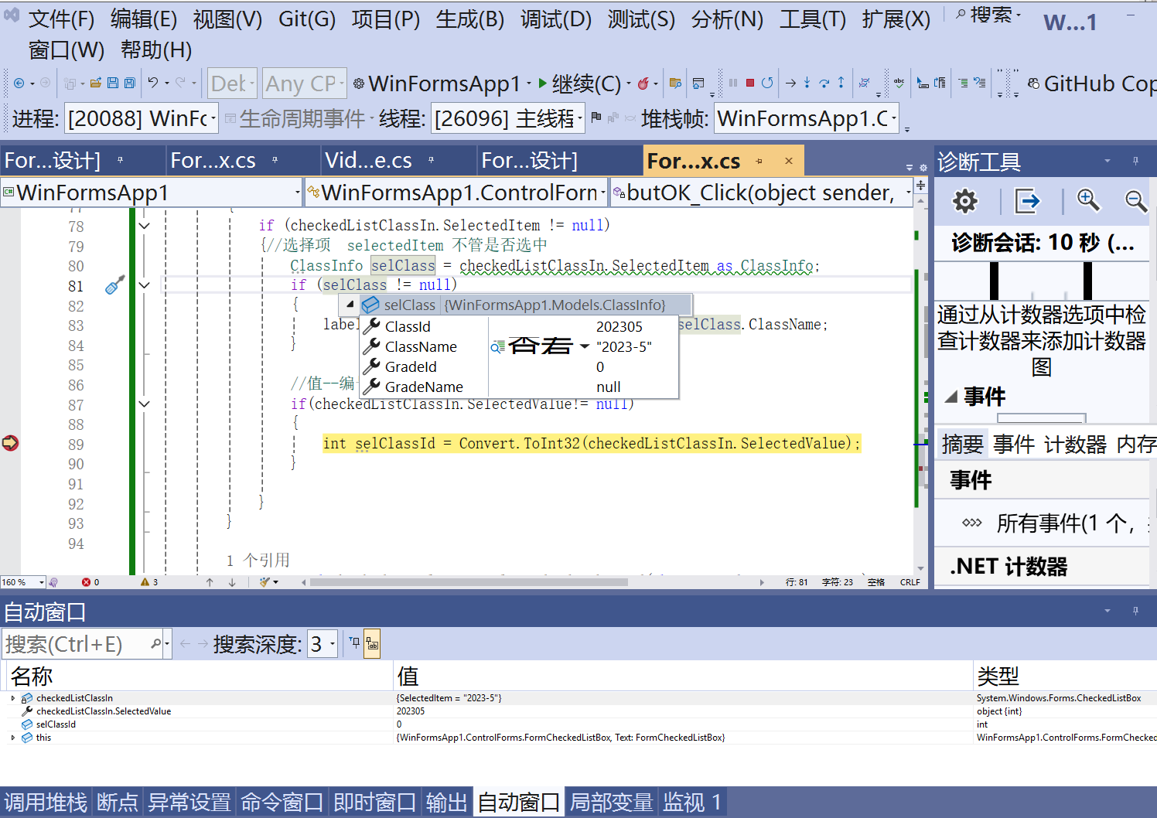
Task: Click the hot reload flame icon
Action: [643, 83]
